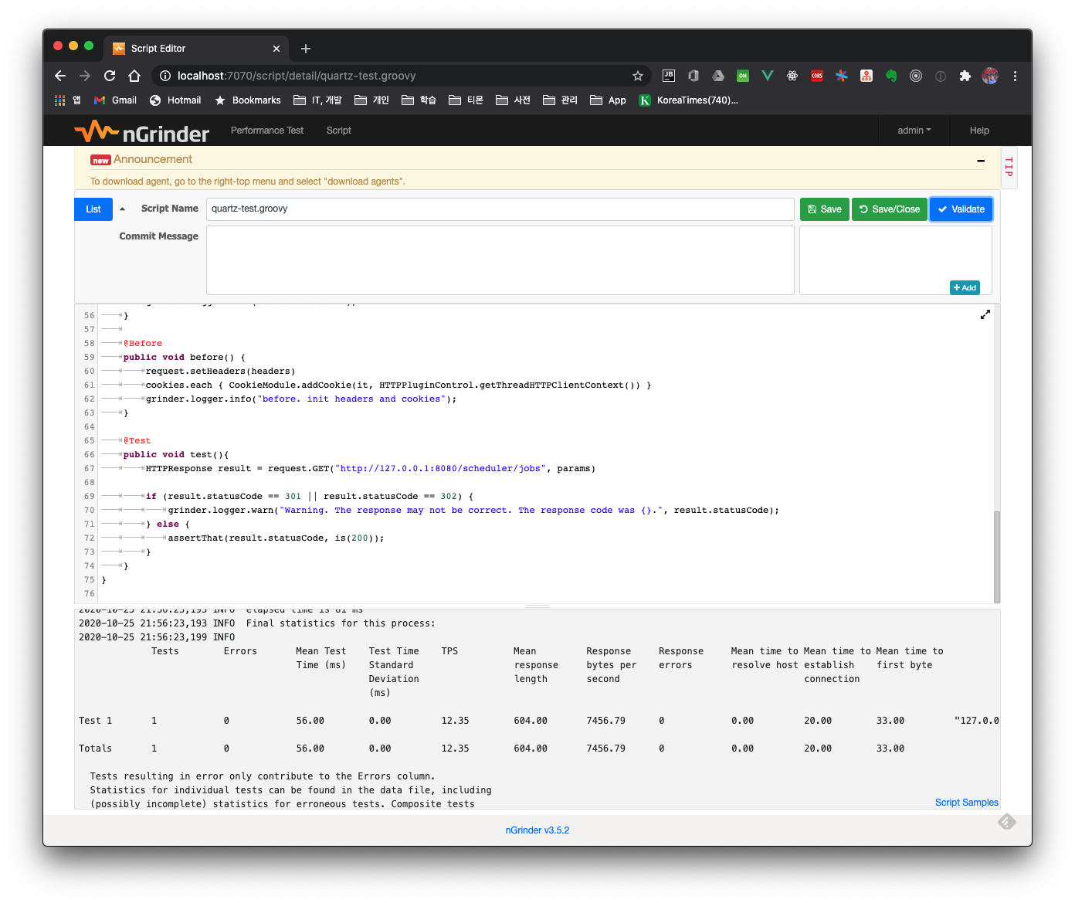Open Chrome's three-dot menu
This screenshot has width=1075, height=903.
click(x=1015, y=76)
